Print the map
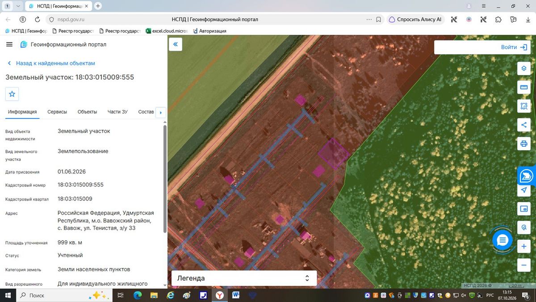Viewport: 536px width, 302px height. coord(524,144)
